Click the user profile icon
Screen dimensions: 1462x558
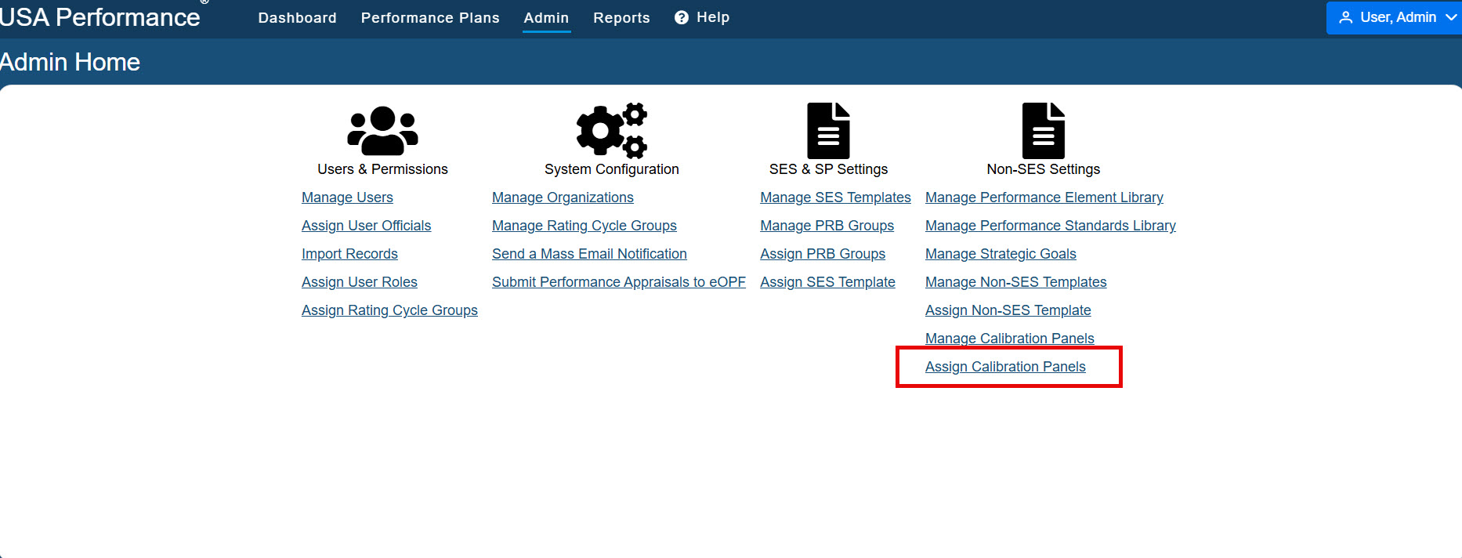[x=1346, y=17]
